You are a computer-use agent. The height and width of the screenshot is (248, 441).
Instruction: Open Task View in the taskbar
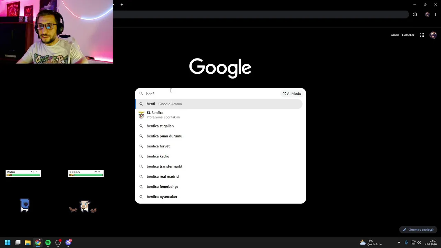18,242
